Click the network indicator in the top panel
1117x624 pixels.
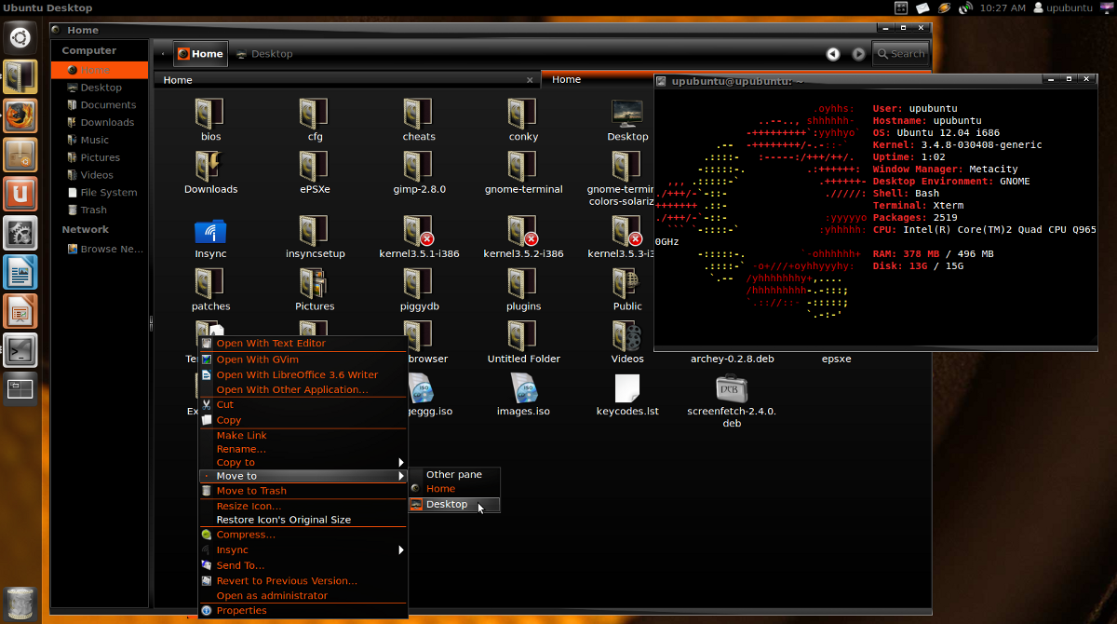coord(964,8)
